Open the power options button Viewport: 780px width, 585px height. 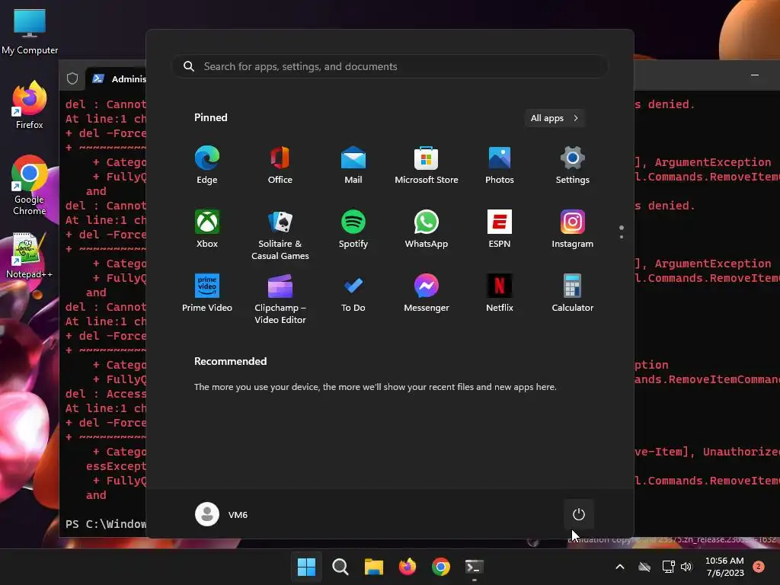pyautogui.click(x=579, y=514)
